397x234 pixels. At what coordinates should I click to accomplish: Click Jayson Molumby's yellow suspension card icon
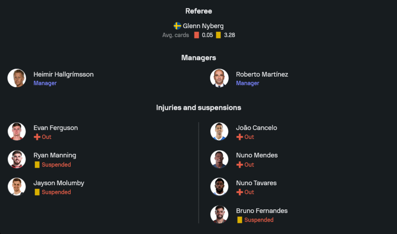(37, 192)
